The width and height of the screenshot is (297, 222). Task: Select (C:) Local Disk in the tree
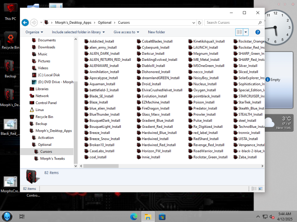click(x=49, y=75)
